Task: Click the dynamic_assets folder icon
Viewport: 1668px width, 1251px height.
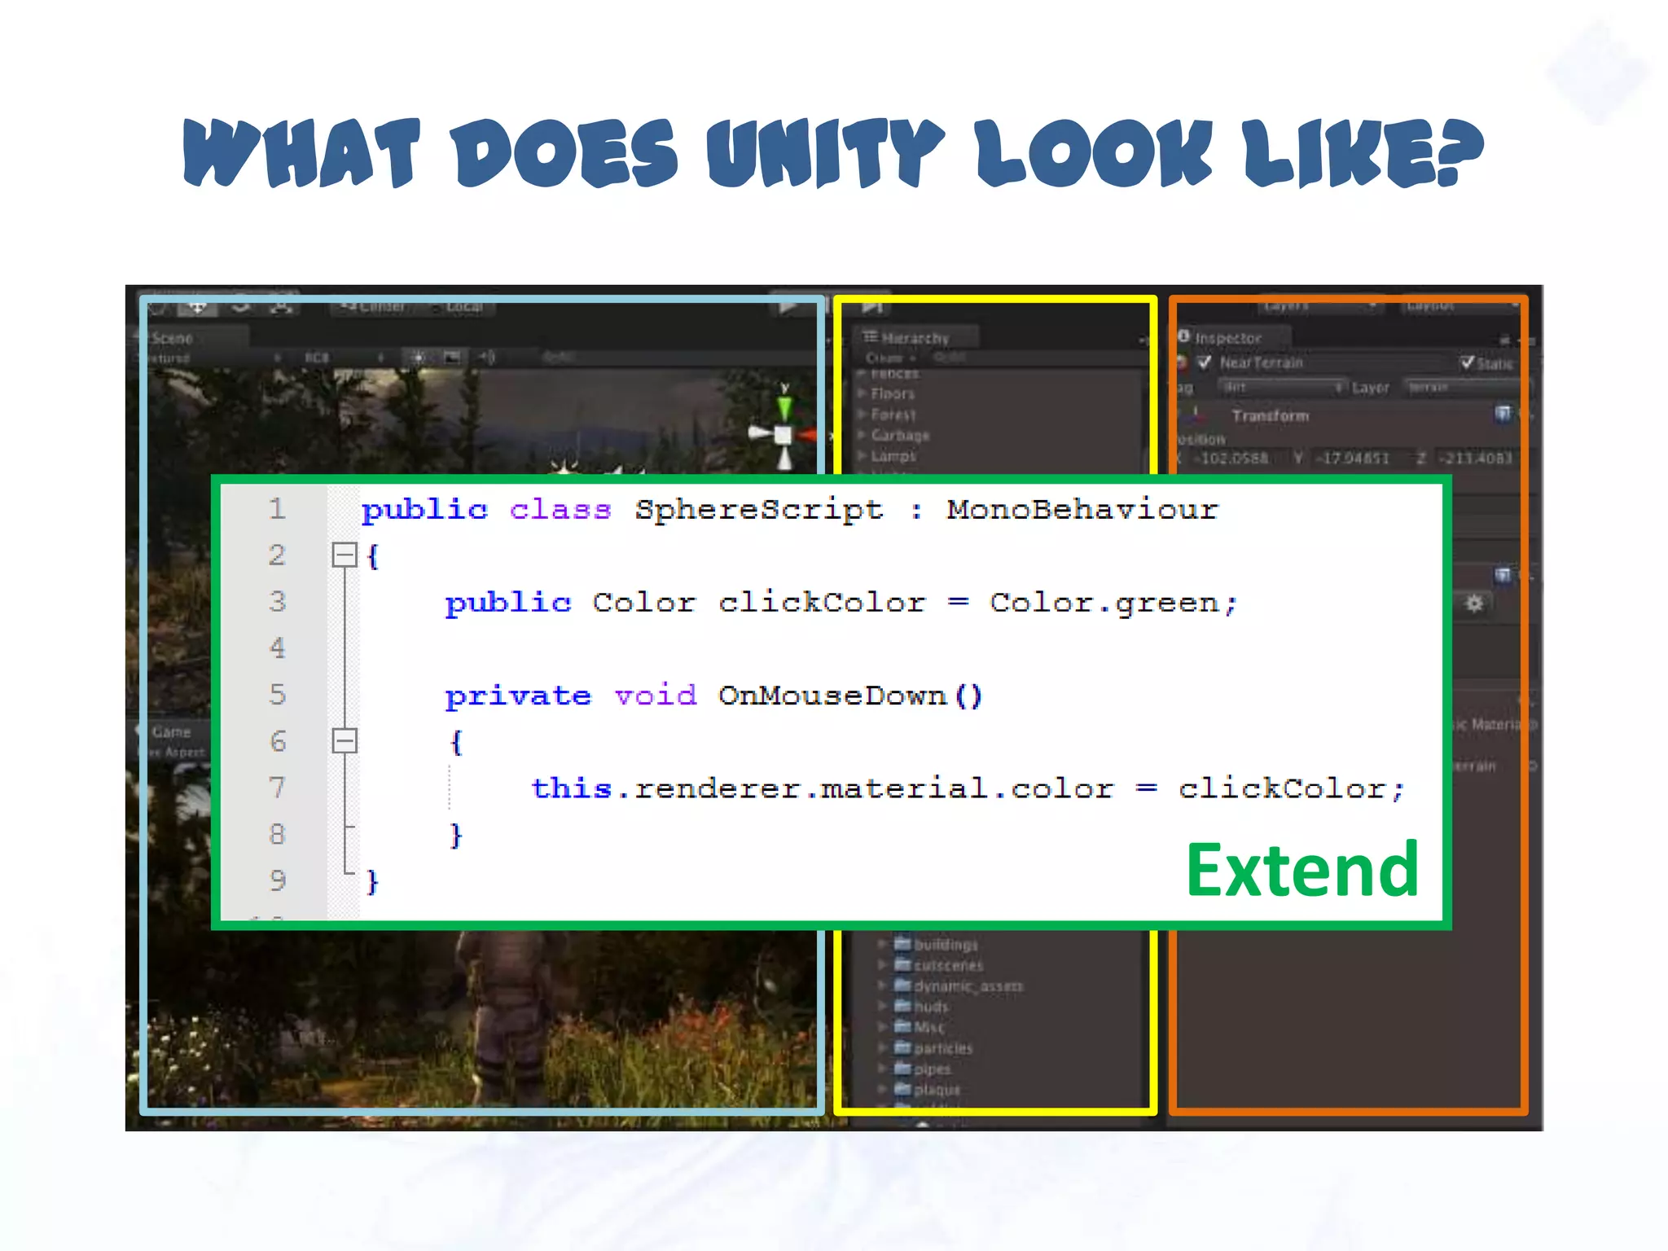Action: [x=902, y=985]
